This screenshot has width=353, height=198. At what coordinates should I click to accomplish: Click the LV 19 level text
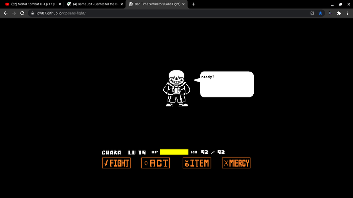[137, 153]
